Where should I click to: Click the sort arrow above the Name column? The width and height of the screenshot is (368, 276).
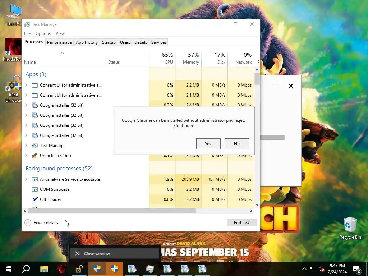62,53
